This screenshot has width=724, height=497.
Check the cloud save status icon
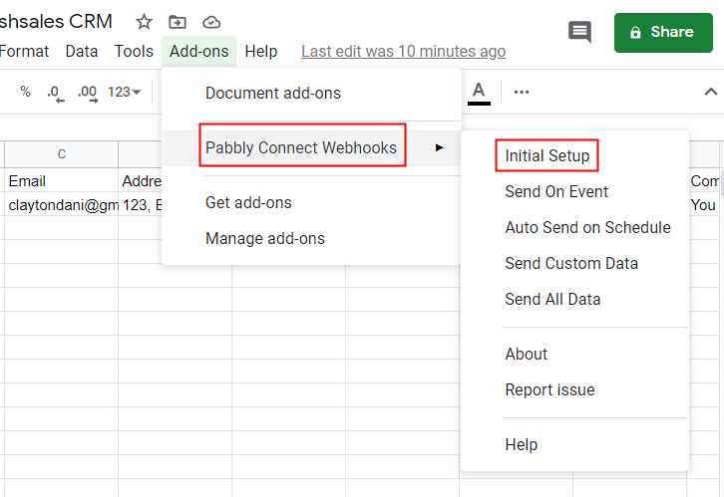coord(210,22)
